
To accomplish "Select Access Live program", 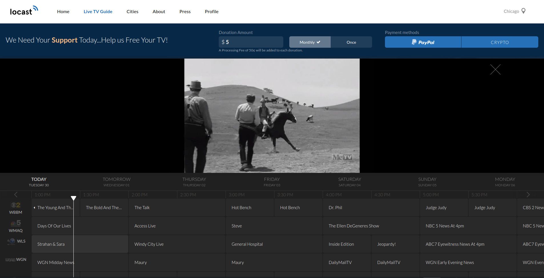I will [177, 226].
